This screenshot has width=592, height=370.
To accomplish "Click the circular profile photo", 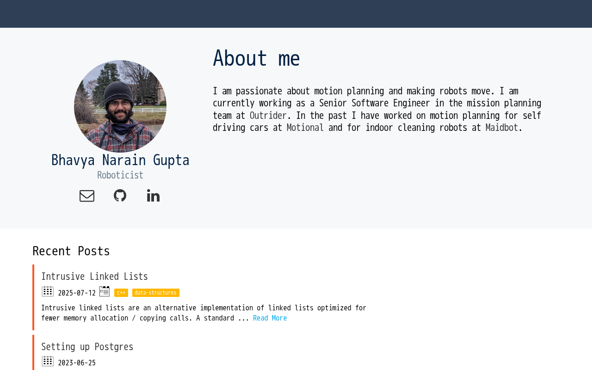I will (120, 106).
